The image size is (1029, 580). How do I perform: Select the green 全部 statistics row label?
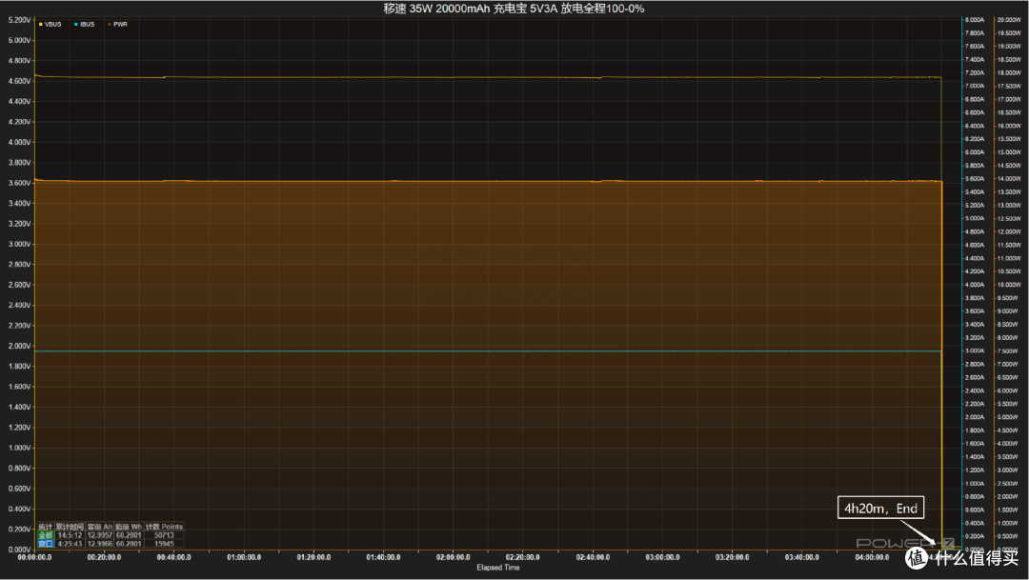(46, 535)
